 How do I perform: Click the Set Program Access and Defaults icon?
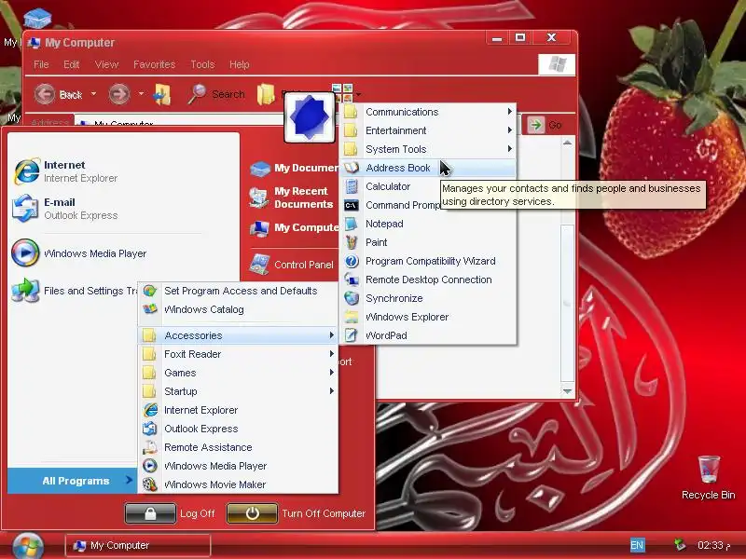click(x=150, y=291)
